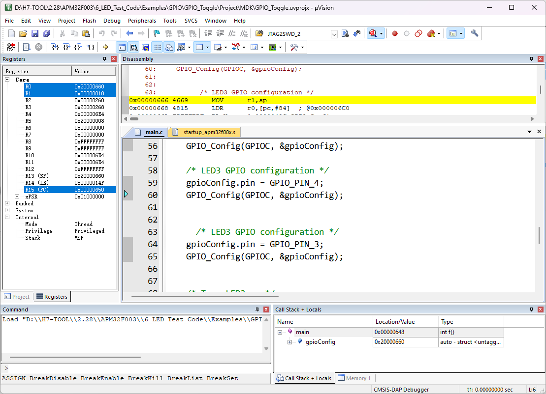
Task: Expand the xPSR register
Action: tap(17, 197)
